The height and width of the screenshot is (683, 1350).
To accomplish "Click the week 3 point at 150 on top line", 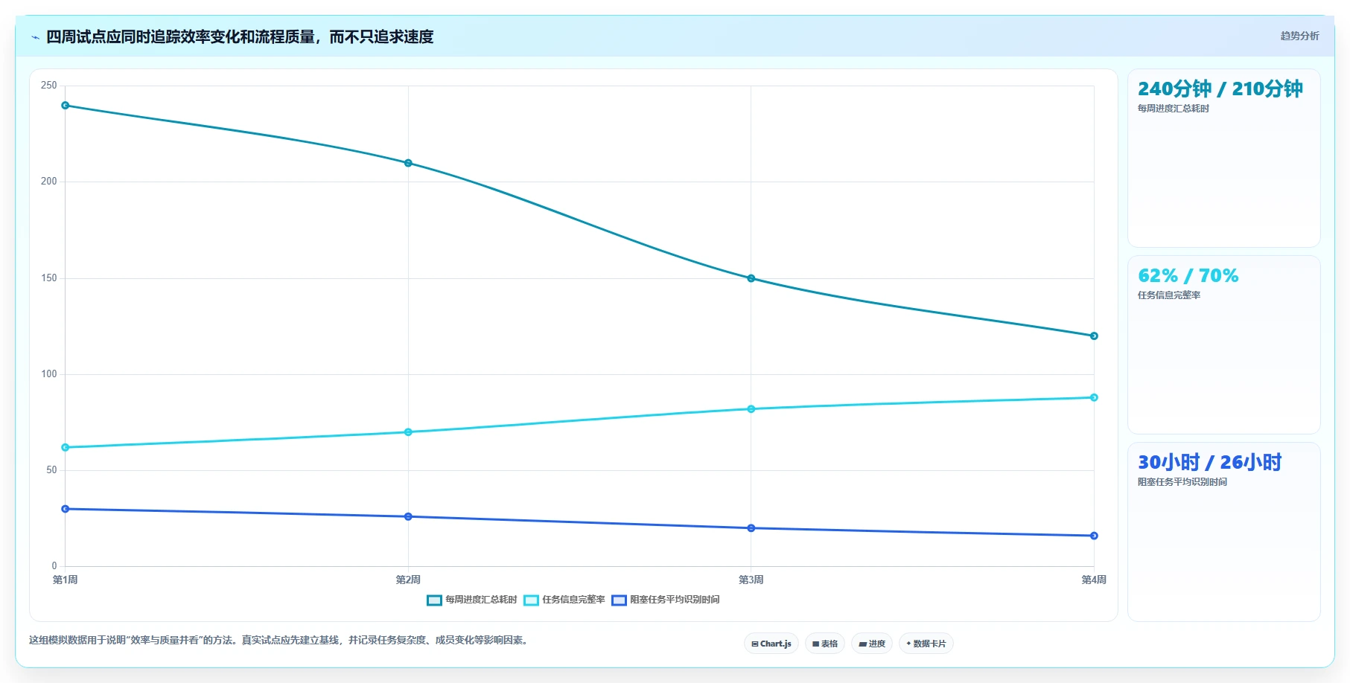I will [751, 278].
